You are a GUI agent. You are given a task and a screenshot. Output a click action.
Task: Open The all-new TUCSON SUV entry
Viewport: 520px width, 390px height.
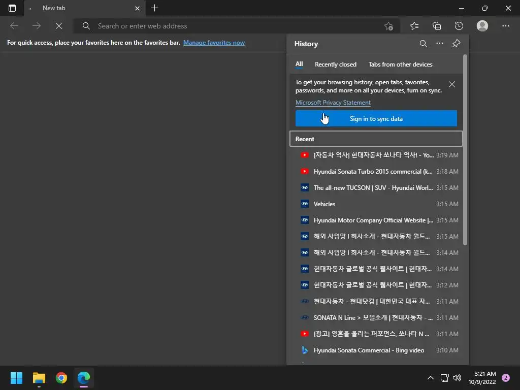(376, 187)
